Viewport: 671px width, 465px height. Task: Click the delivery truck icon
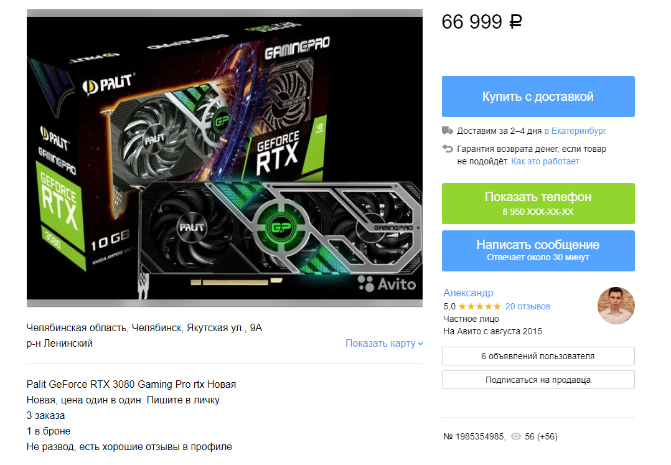click(447, 131)
